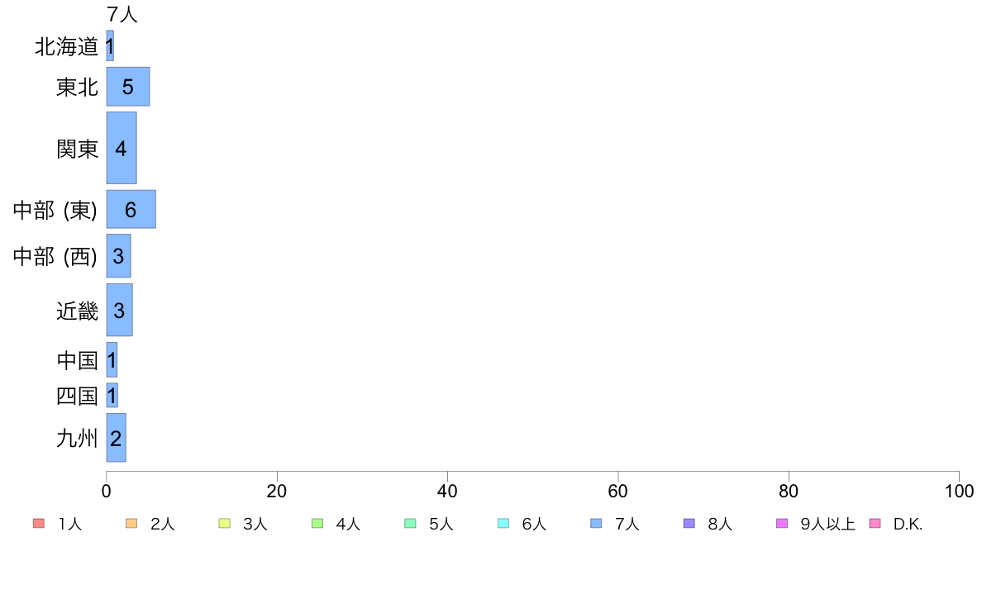Click the 5人 mint legend swatch
The image size is (982, 608).
tap(410, 524)
